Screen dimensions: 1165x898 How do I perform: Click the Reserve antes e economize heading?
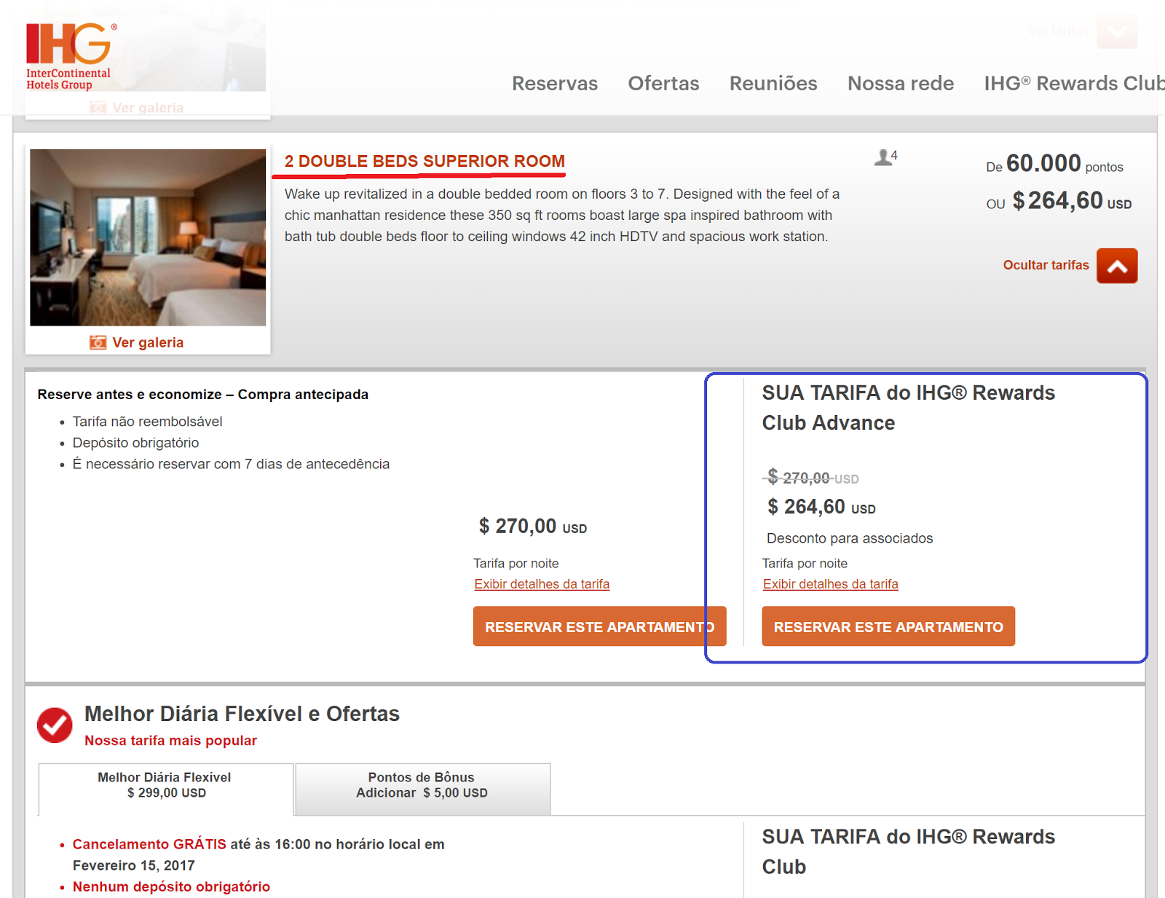(203, 394)
